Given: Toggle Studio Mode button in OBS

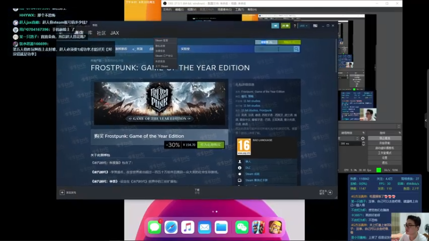Looking at the screenshot, I should [384, 153].
